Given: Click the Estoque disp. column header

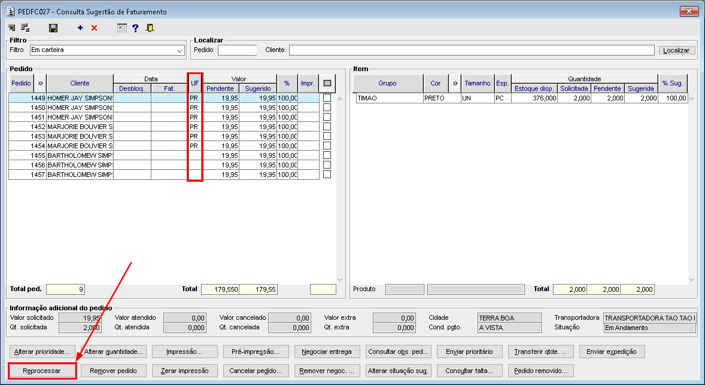Looking at the screenshot, I should point(534,88).
